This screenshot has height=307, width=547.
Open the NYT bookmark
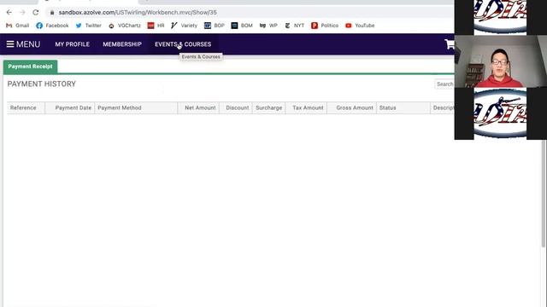(x=294, y=26)
